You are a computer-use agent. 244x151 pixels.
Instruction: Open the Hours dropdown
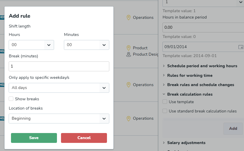(31, 45)
